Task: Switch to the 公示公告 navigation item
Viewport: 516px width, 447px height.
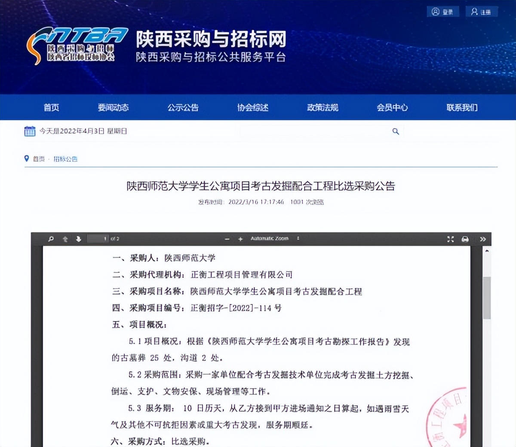Action: [183, 108]
